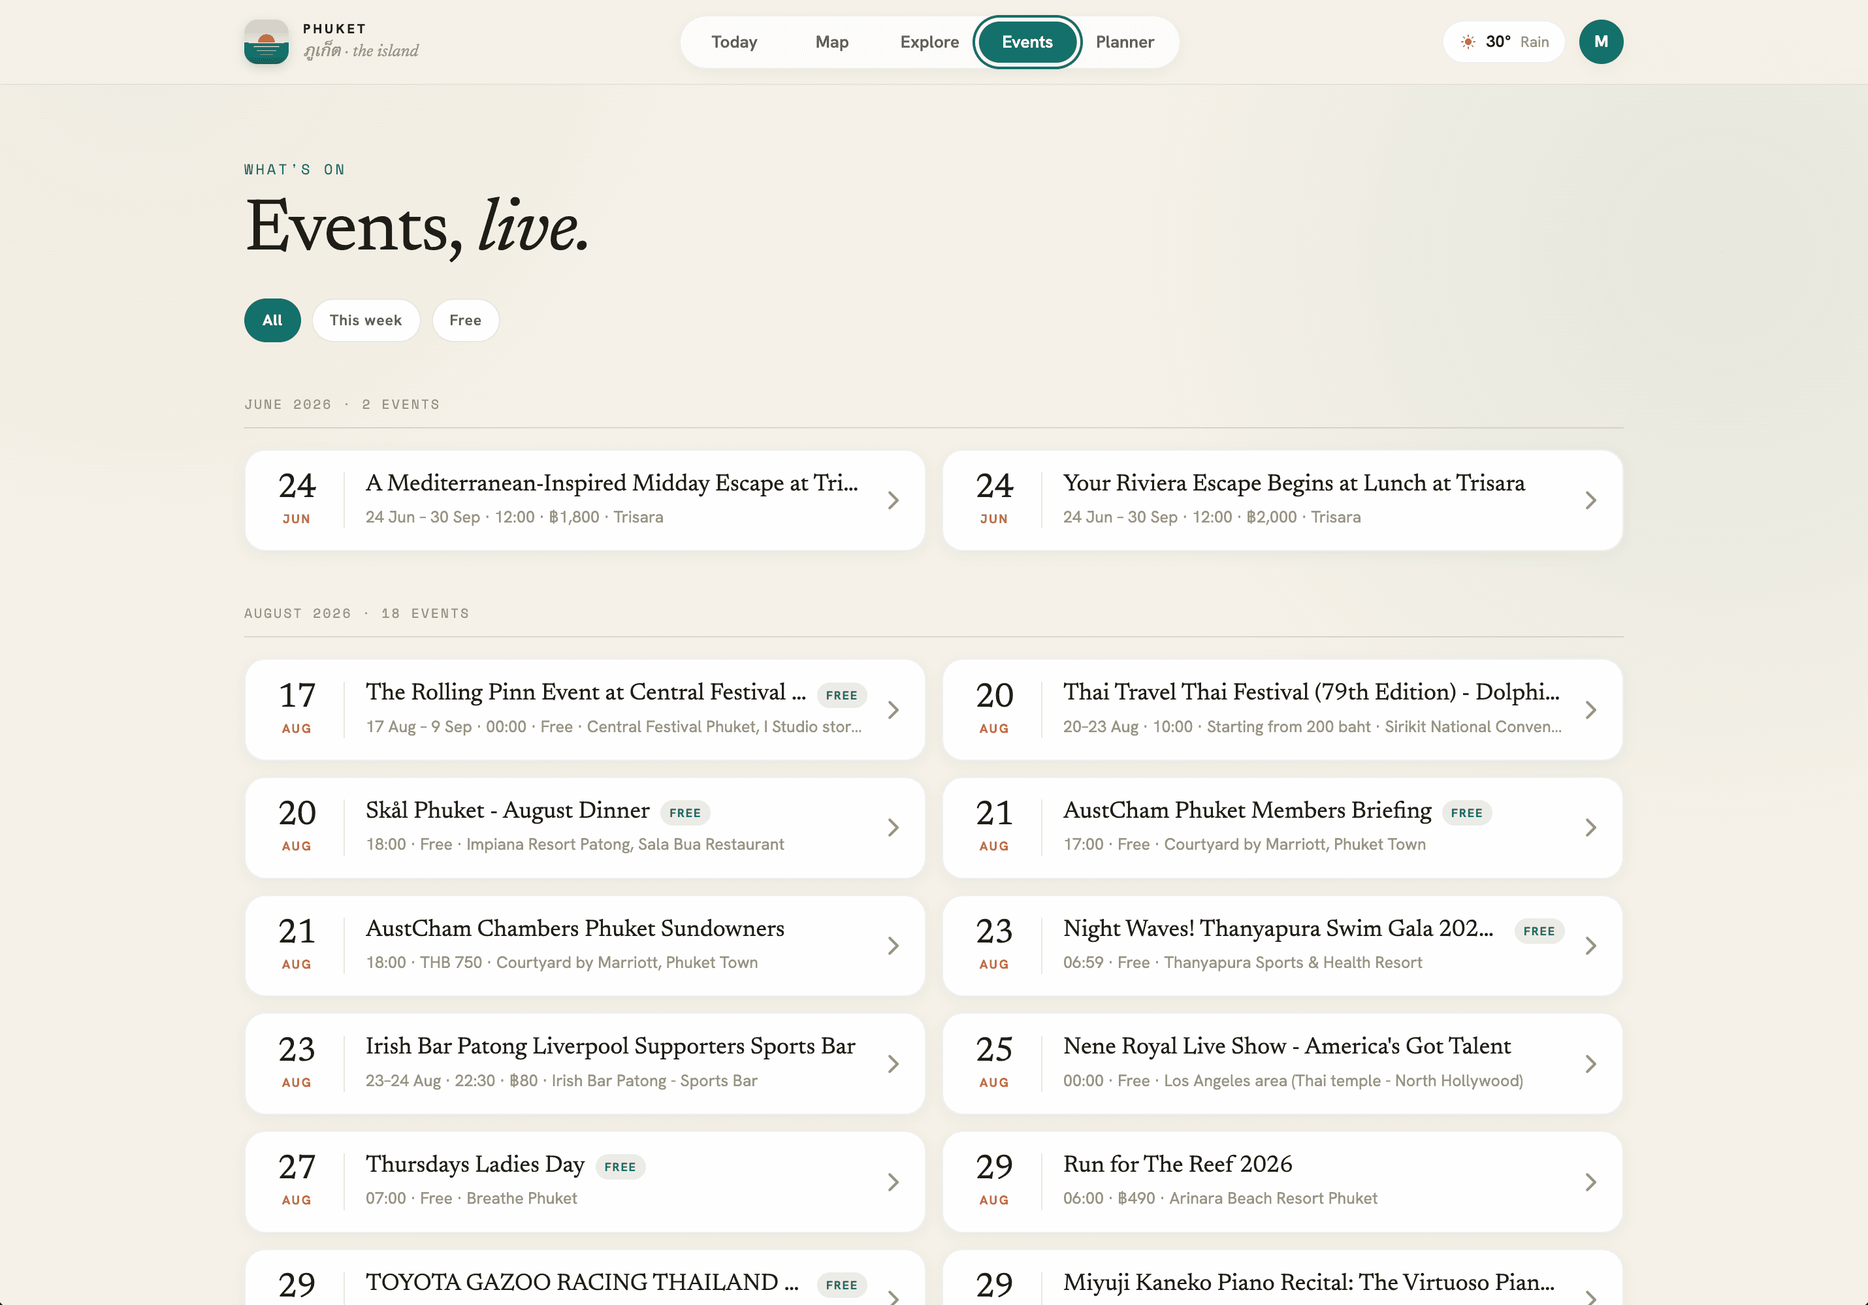The height and width of the screenshot is (1305, 1868).
Task: Open Thursdays Ladies Day chevron
Action: (x=894, y=1182)
